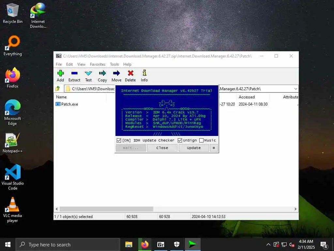The width and height of the screenshot is (334, 251).
Task: Open the Recycle Bin desktop icon
Action: 13,13
